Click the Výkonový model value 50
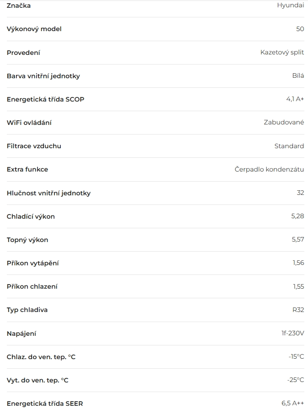The width and height of the screenshot is (308, 409). click(300, 29)
